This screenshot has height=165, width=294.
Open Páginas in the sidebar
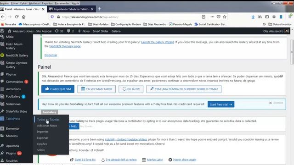11,74
